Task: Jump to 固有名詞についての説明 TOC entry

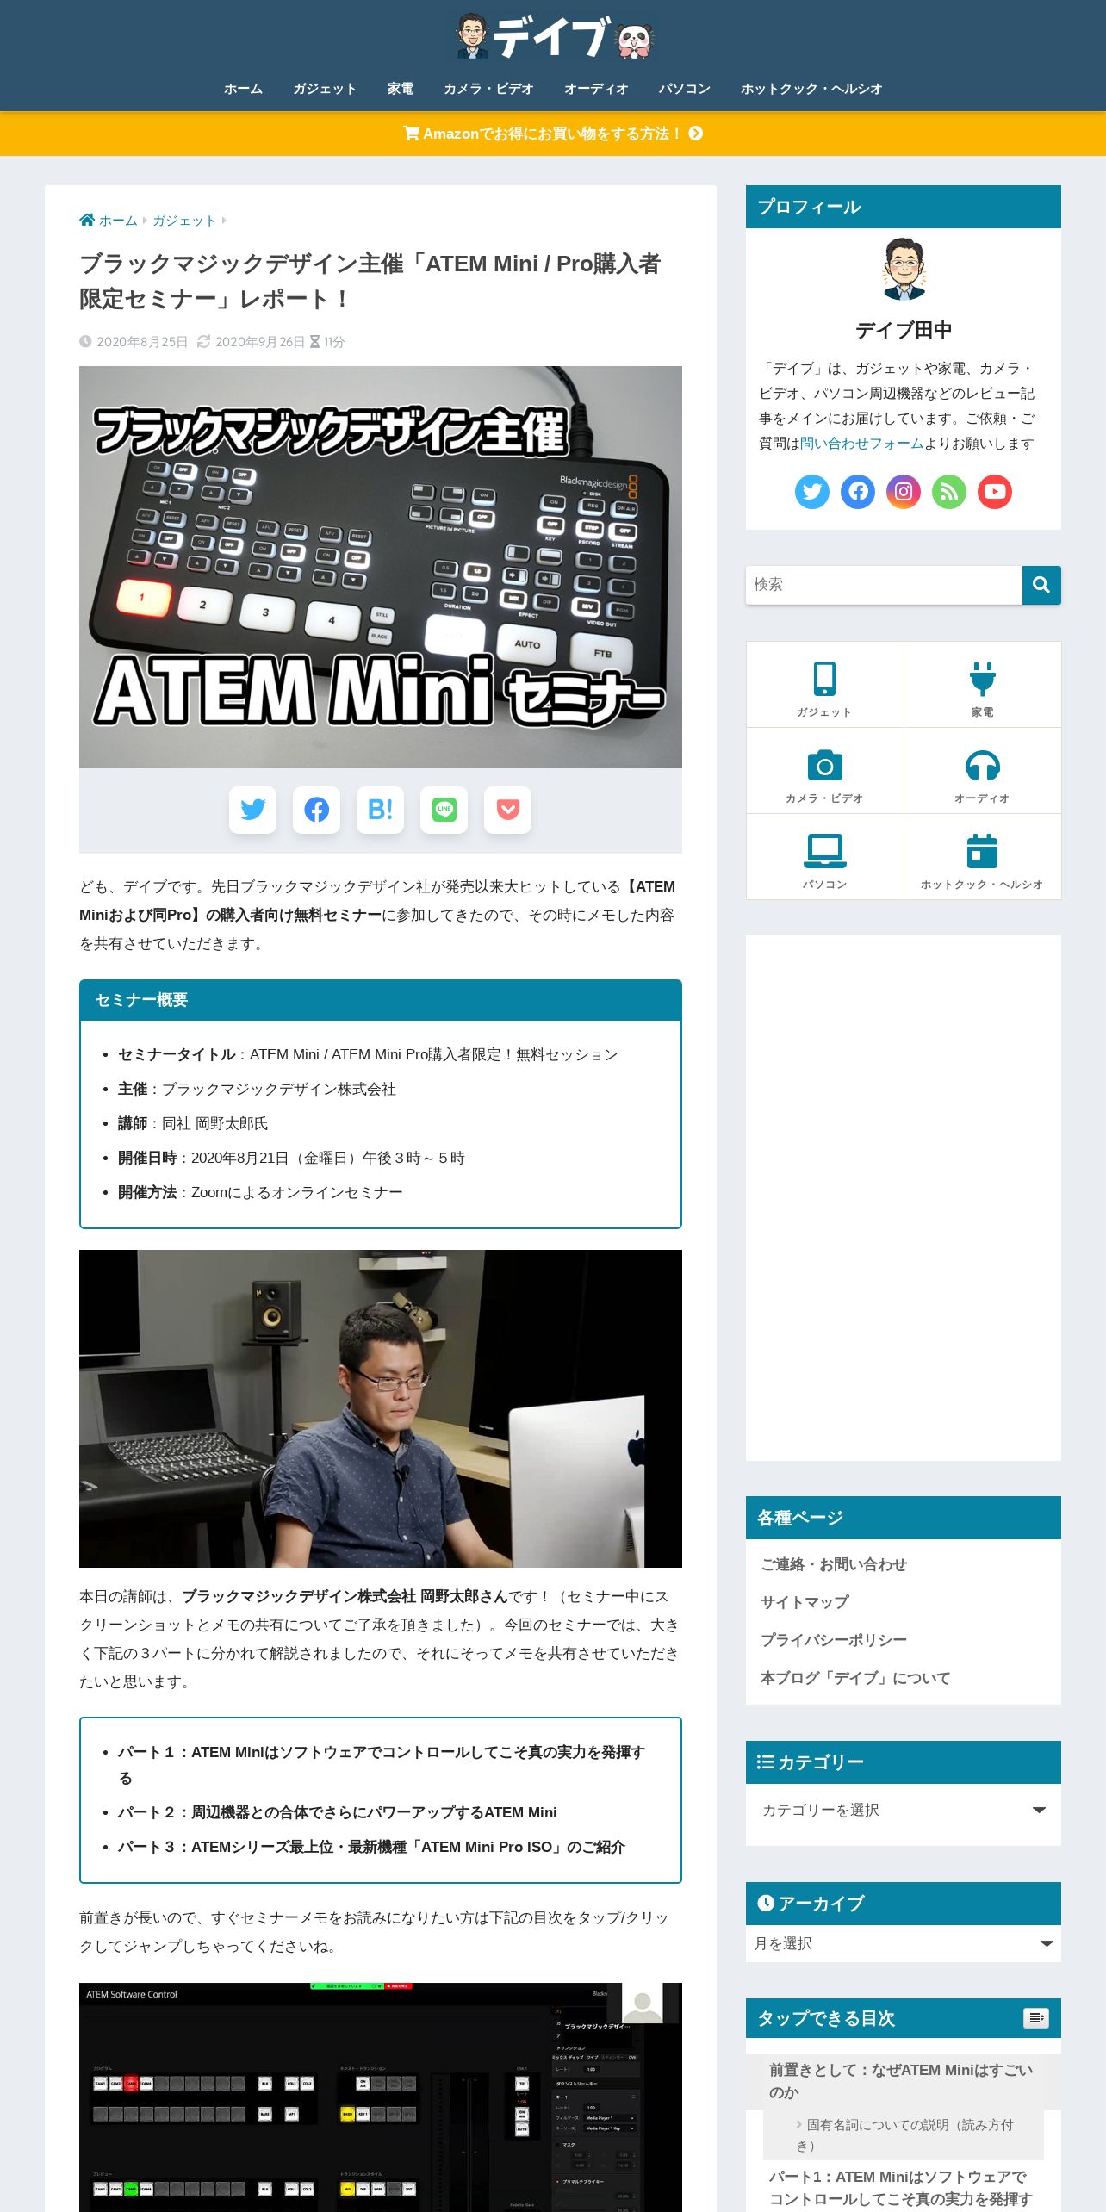Action: pyautogui.click(x=904, y=2135)
